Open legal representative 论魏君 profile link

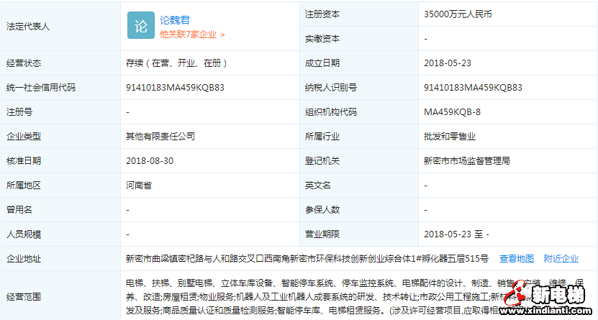pyautogui.click(x=174, y=20)
